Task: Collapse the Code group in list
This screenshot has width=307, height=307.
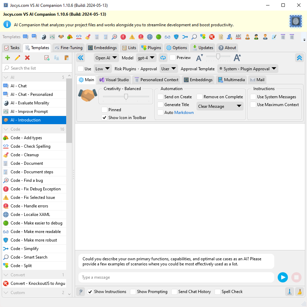Action: [6, 129]
